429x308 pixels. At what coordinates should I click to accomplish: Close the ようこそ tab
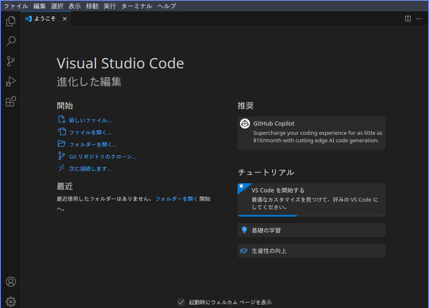(x=65, y=19)
